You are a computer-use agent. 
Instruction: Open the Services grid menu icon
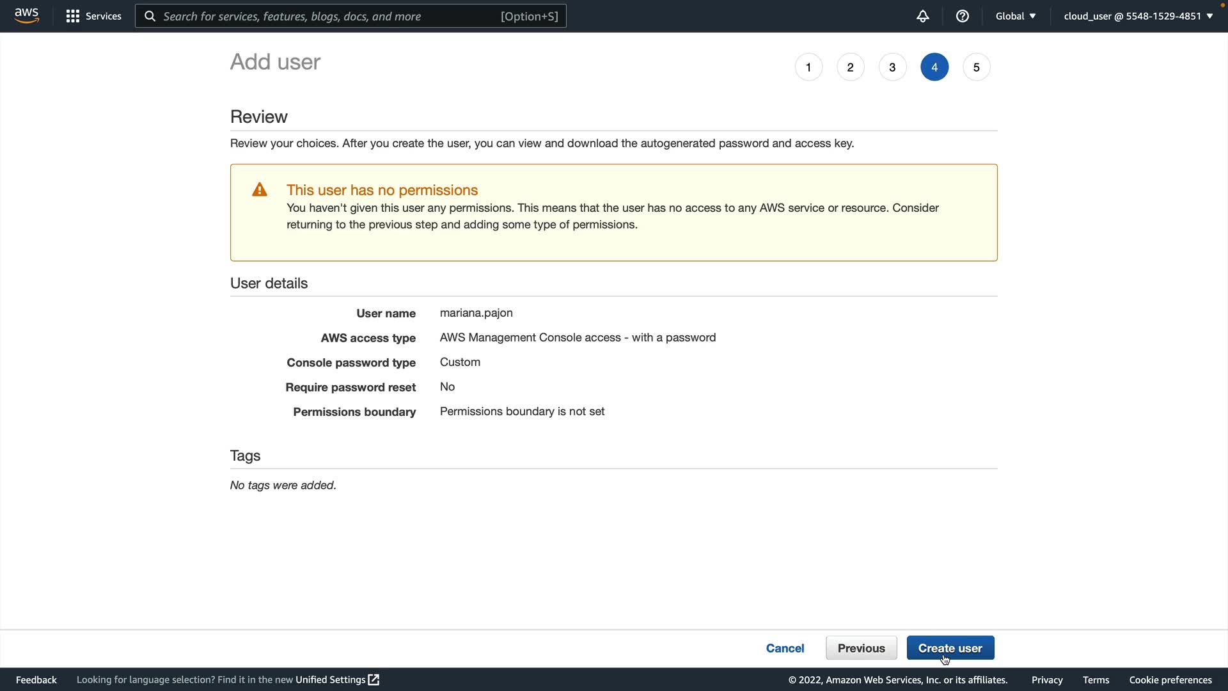pyautogui.click(x=73, y=16)
